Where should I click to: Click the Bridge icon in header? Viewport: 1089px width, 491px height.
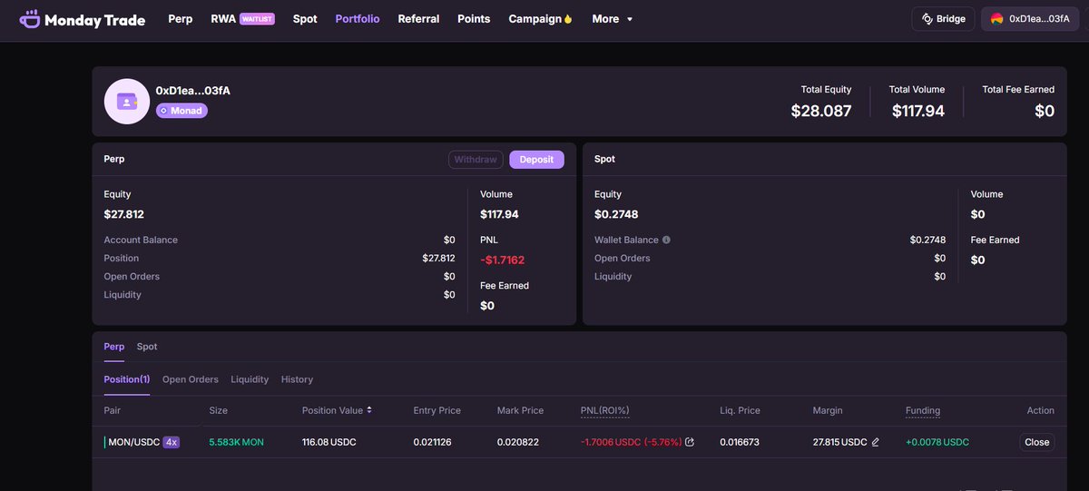click(927, 19)
